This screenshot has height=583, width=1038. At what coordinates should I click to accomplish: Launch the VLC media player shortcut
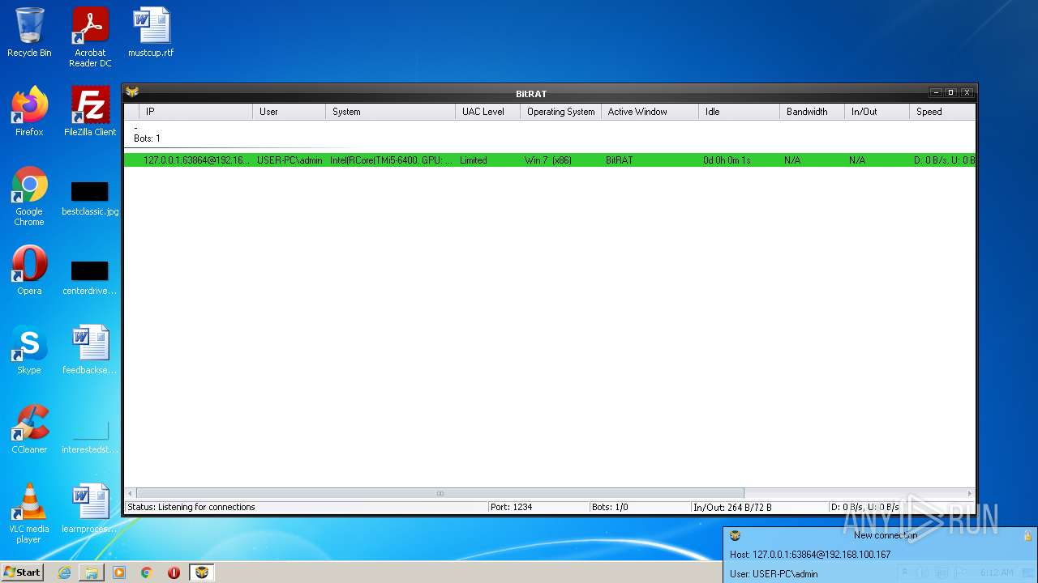coord(29,513)
